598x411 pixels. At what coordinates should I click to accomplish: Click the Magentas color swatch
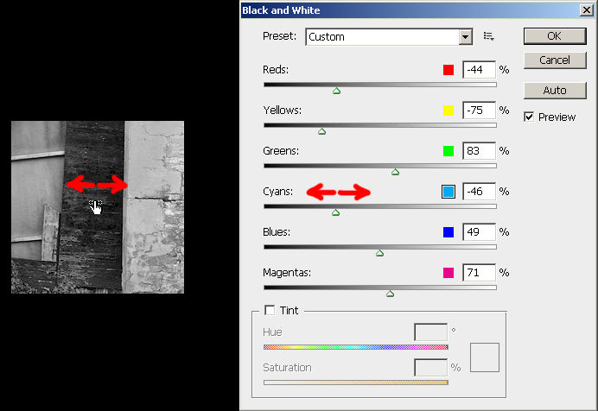[448, 273]
